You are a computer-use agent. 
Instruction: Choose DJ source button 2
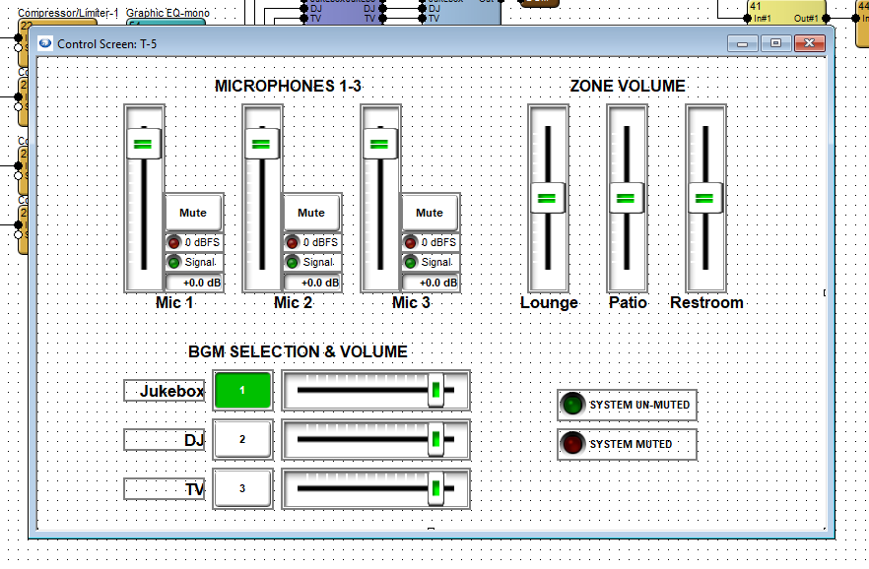242,439
